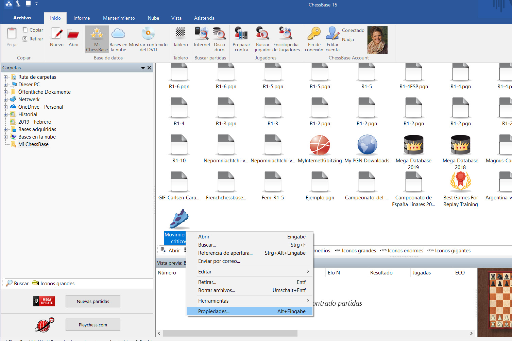The height and width of the screenshot is (341, 512).
Task: Switch view to Iconos gigantes
Action: click(449, 251)
